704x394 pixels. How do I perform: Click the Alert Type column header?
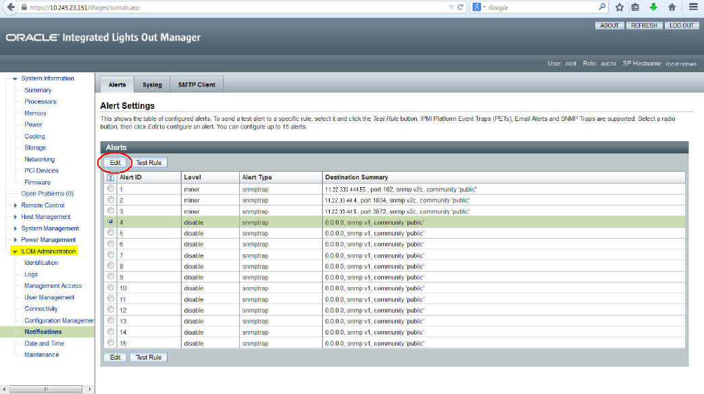[x=280, y=178]
